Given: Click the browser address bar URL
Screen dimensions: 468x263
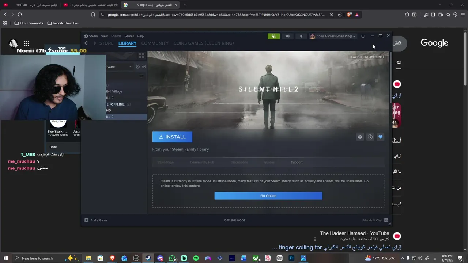Looking at the screenshot, I should tap(216, 15).
